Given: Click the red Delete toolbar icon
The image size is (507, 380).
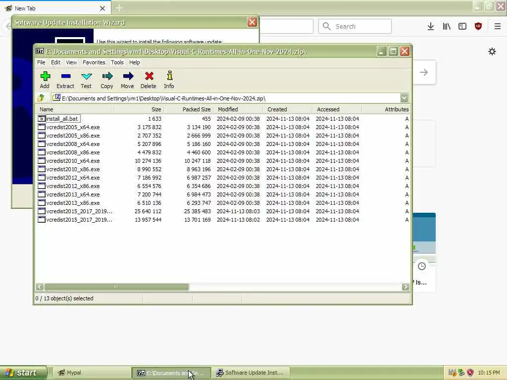Looking at the screenshot, I should click(149, 76).
